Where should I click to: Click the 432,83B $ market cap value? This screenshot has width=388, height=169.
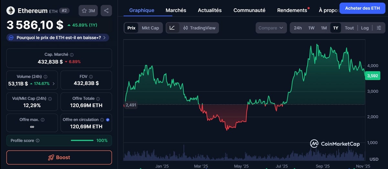click(x=50, y=61)
